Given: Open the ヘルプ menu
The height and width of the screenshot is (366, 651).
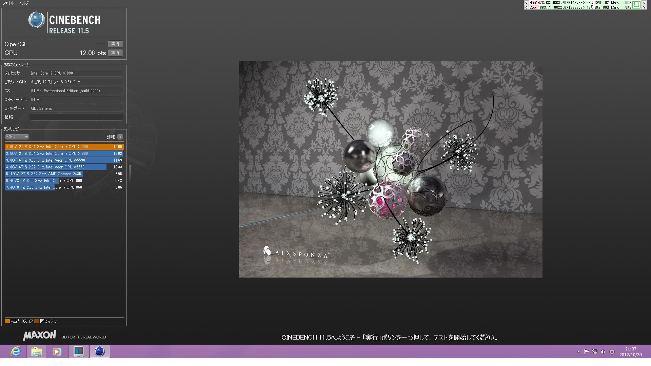Looking at the screenshot, I should (24, 3).
